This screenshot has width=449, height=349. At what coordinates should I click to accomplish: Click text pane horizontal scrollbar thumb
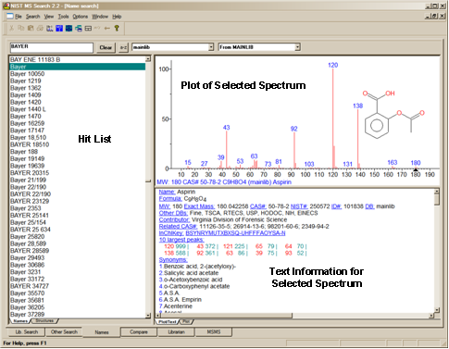pos(227,316)
